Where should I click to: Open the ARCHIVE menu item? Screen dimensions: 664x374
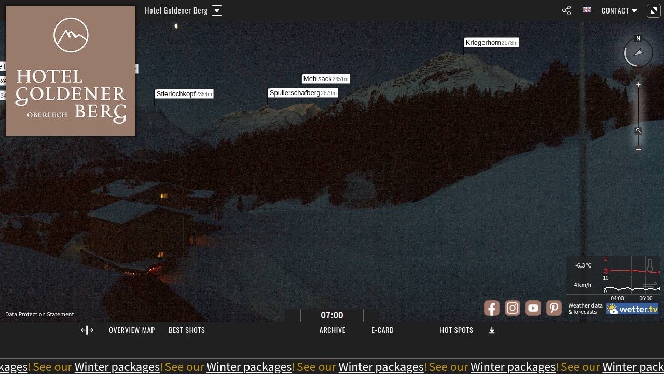(332, 330)
